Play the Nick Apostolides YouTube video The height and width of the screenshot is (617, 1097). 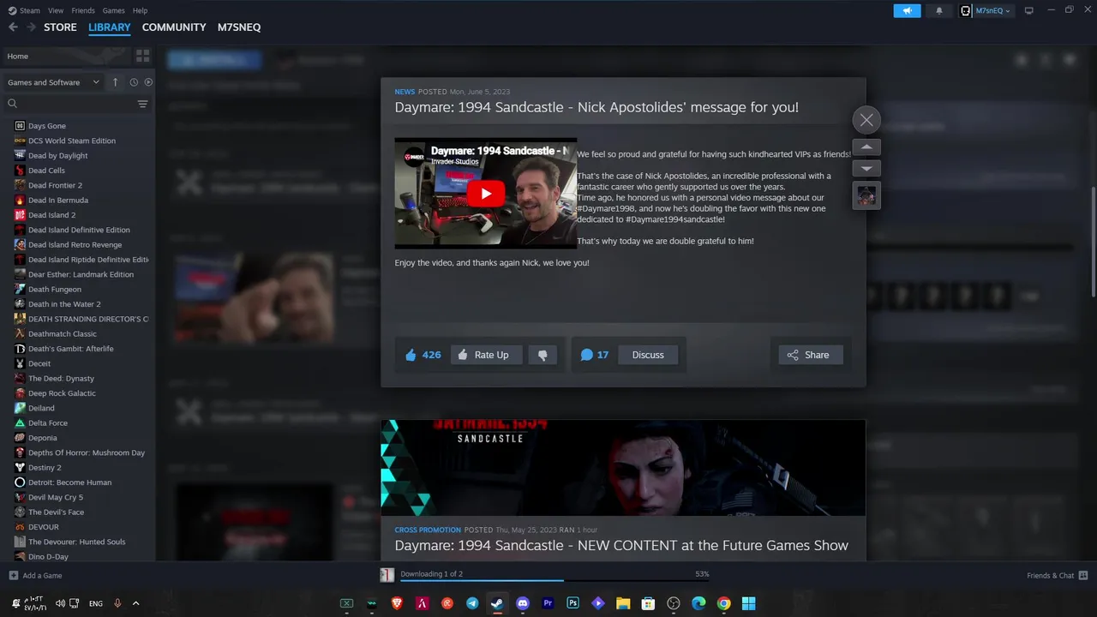(486, 194)
